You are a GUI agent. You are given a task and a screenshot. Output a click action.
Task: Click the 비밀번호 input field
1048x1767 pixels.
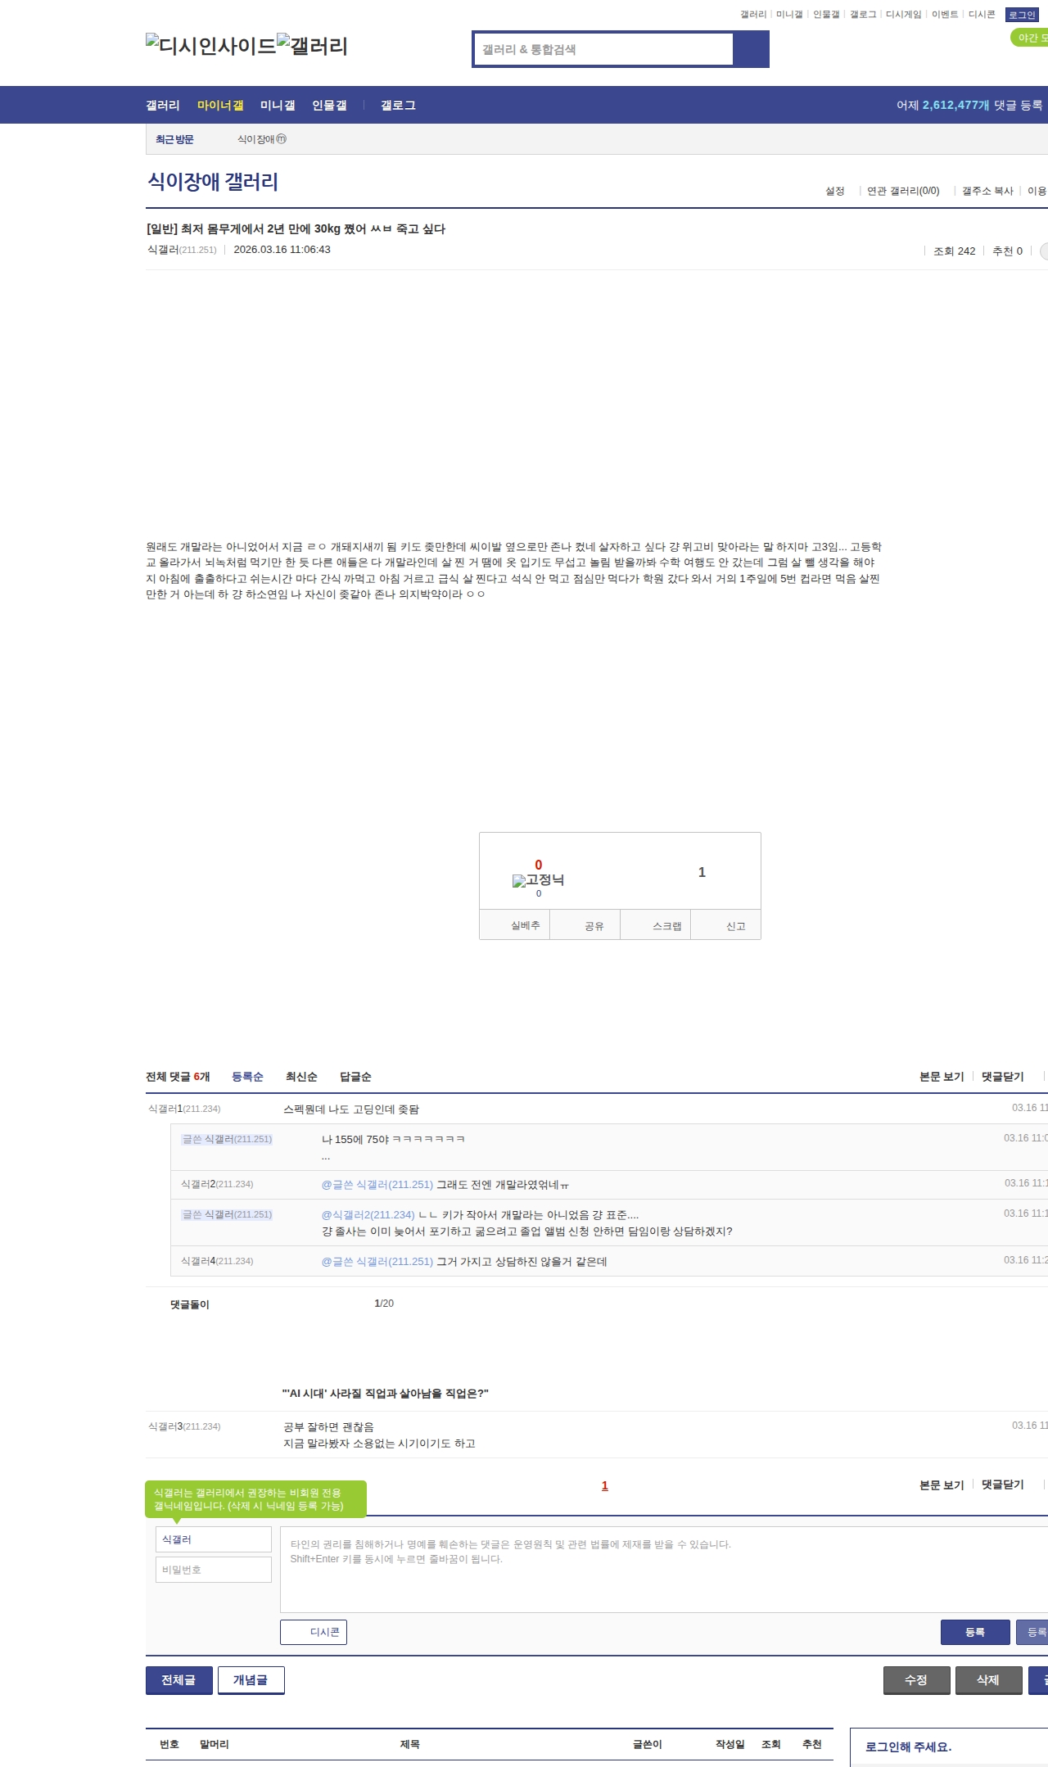point(214,1570)
